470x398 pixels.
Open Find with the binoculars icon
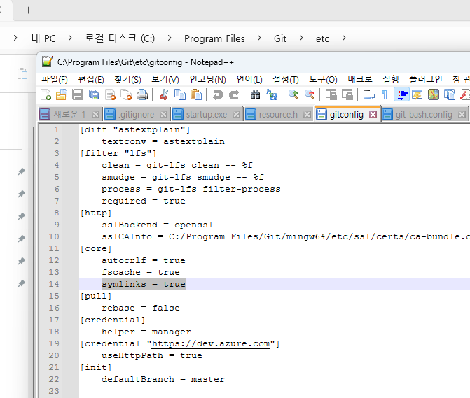[x=255, y=95]
